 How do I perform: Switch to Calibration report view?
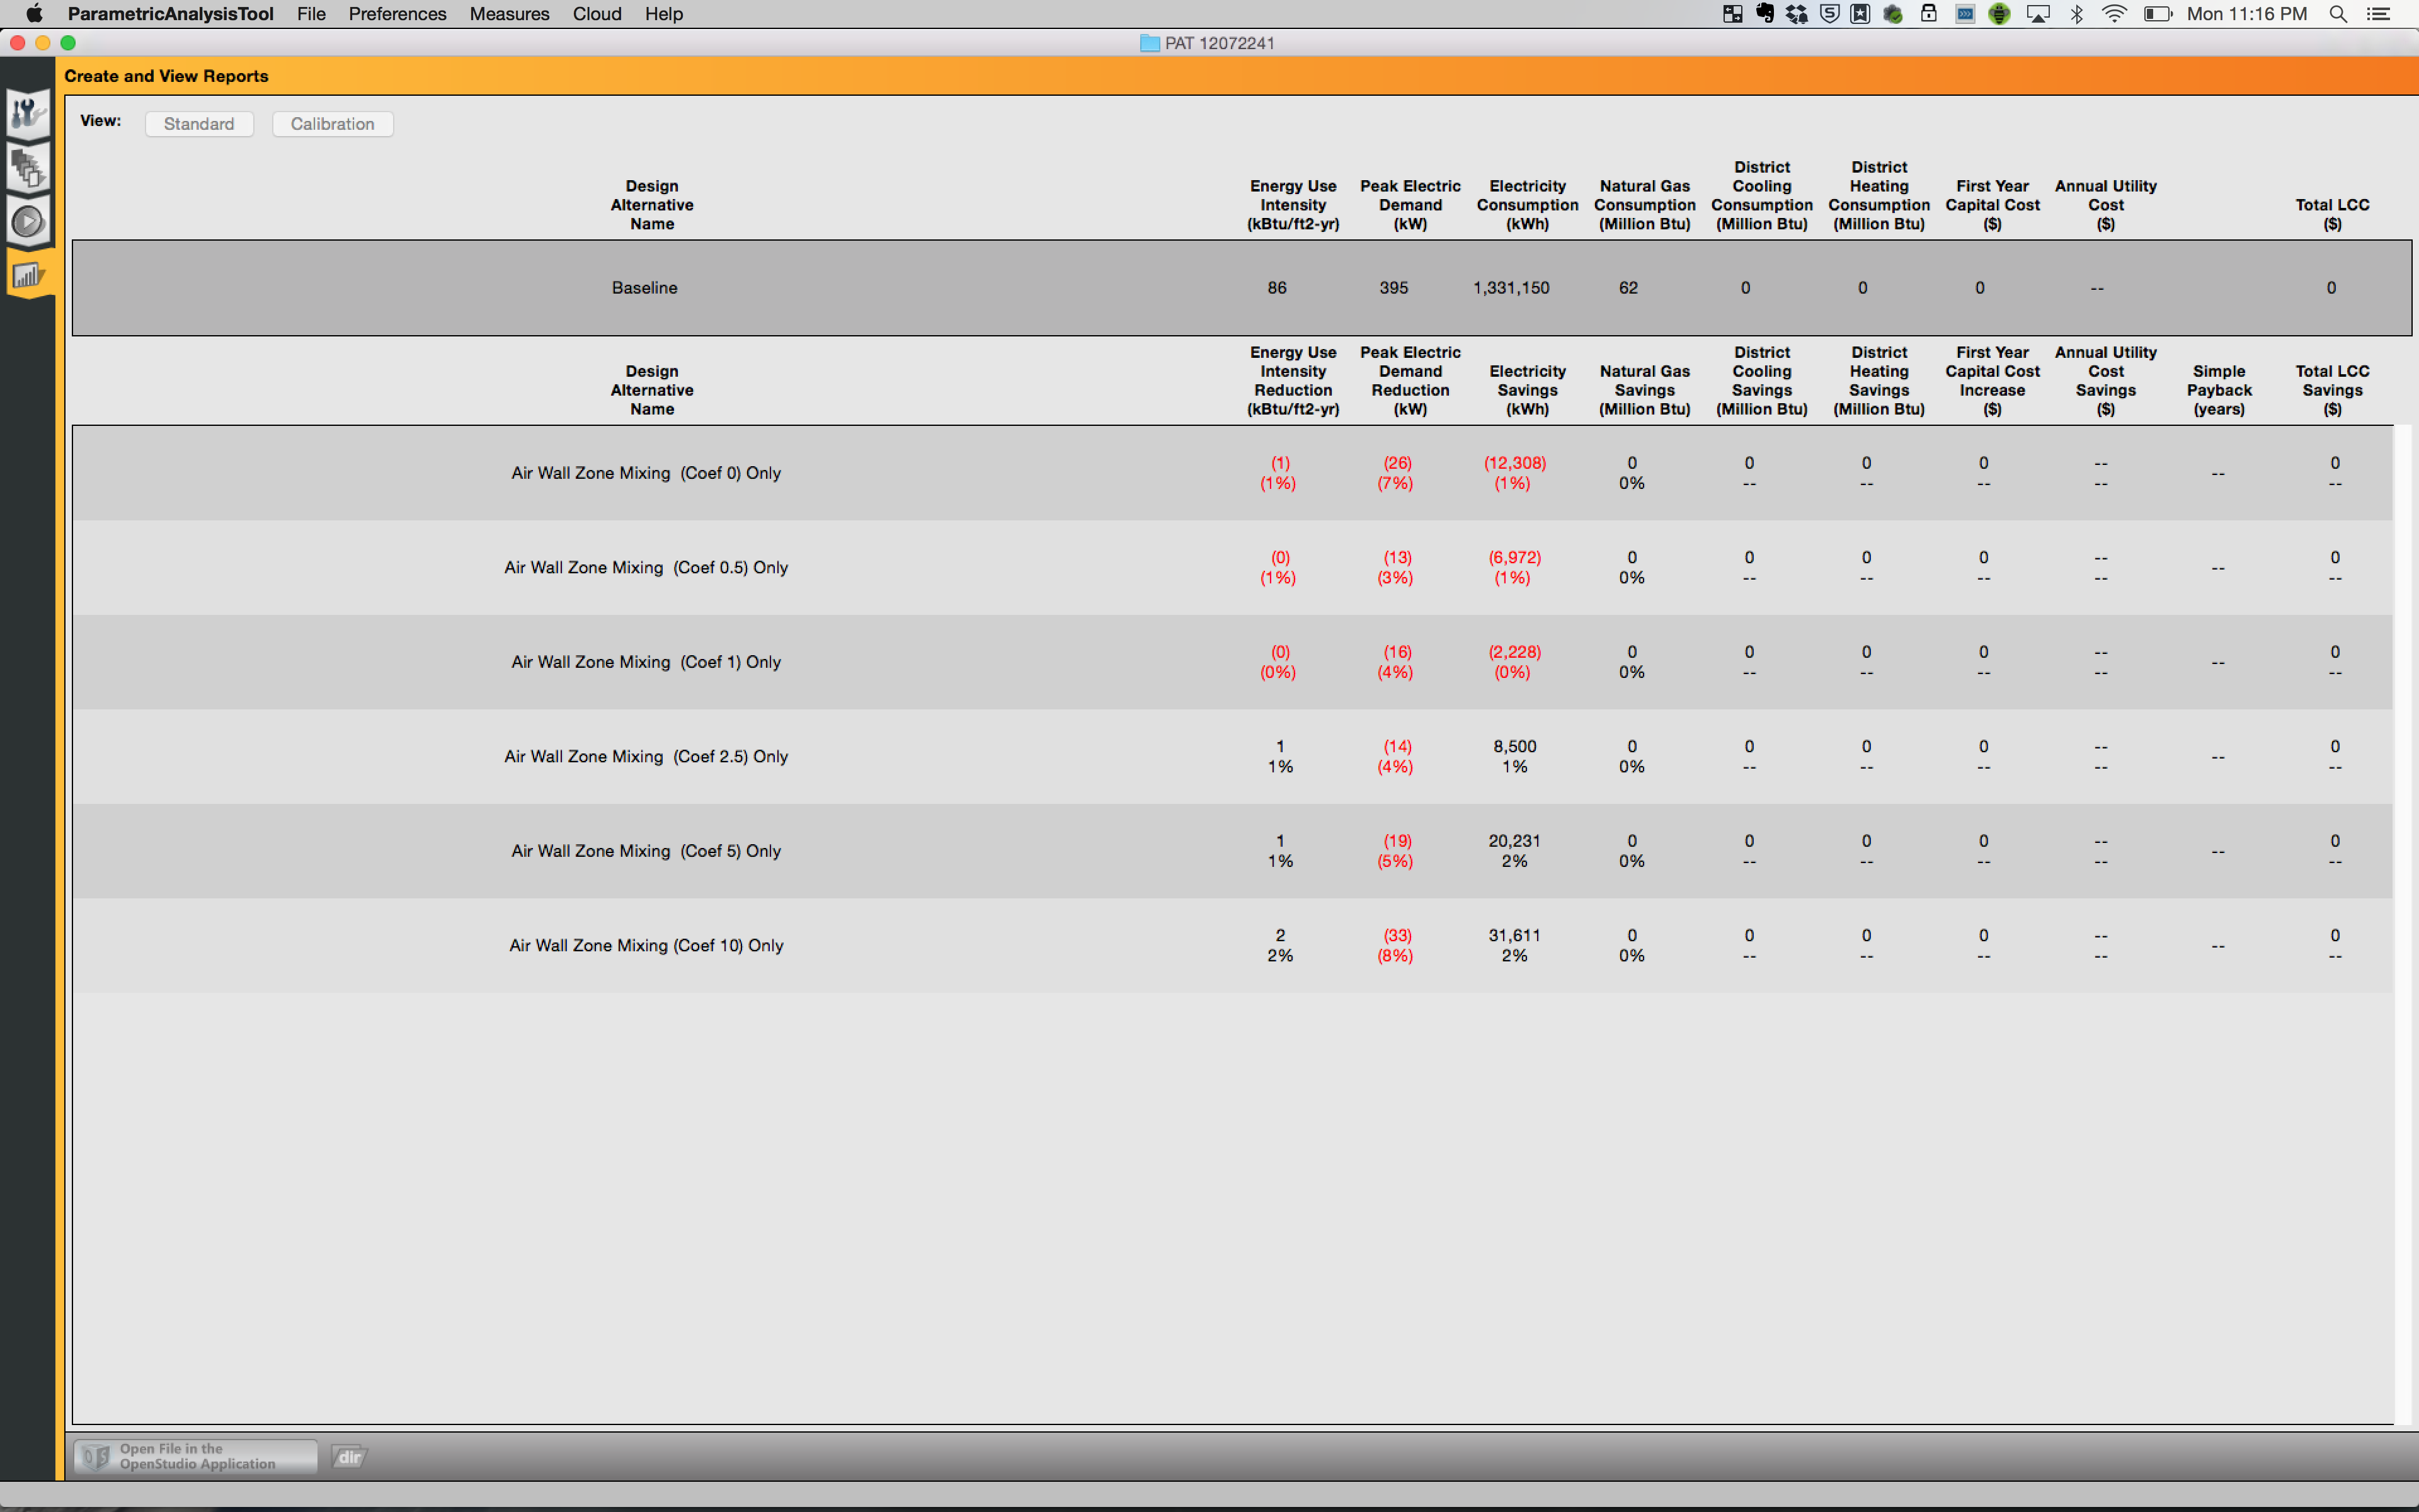pyautogui.click(x=333, y=124)
